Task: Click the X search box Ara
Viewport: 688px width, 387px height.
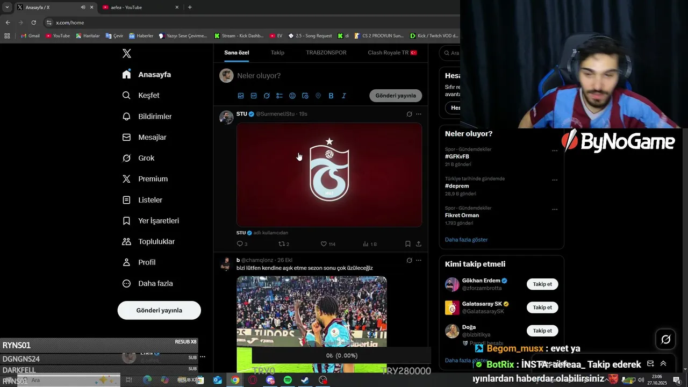Action: click(x=450, y=53)
